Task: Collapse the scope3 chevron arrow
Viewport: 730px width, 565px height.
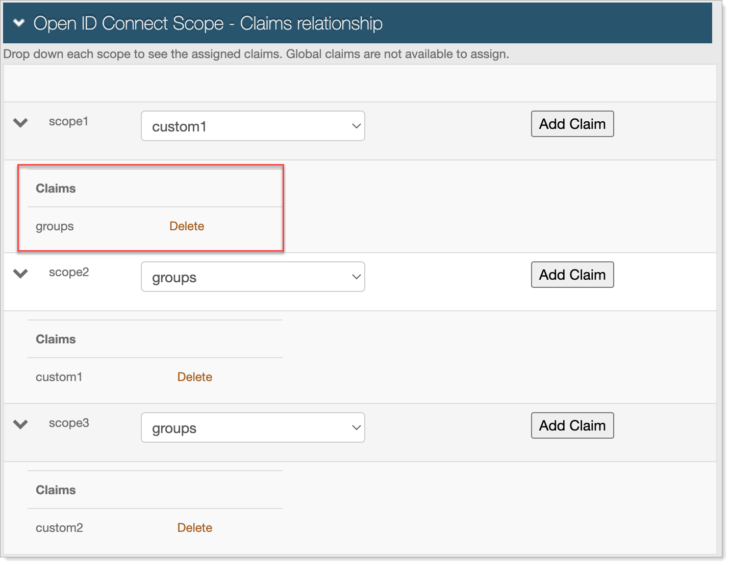Action: [20, 424]
